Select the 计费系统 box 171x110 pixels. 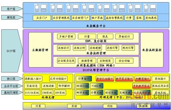(x=97, y=93)
